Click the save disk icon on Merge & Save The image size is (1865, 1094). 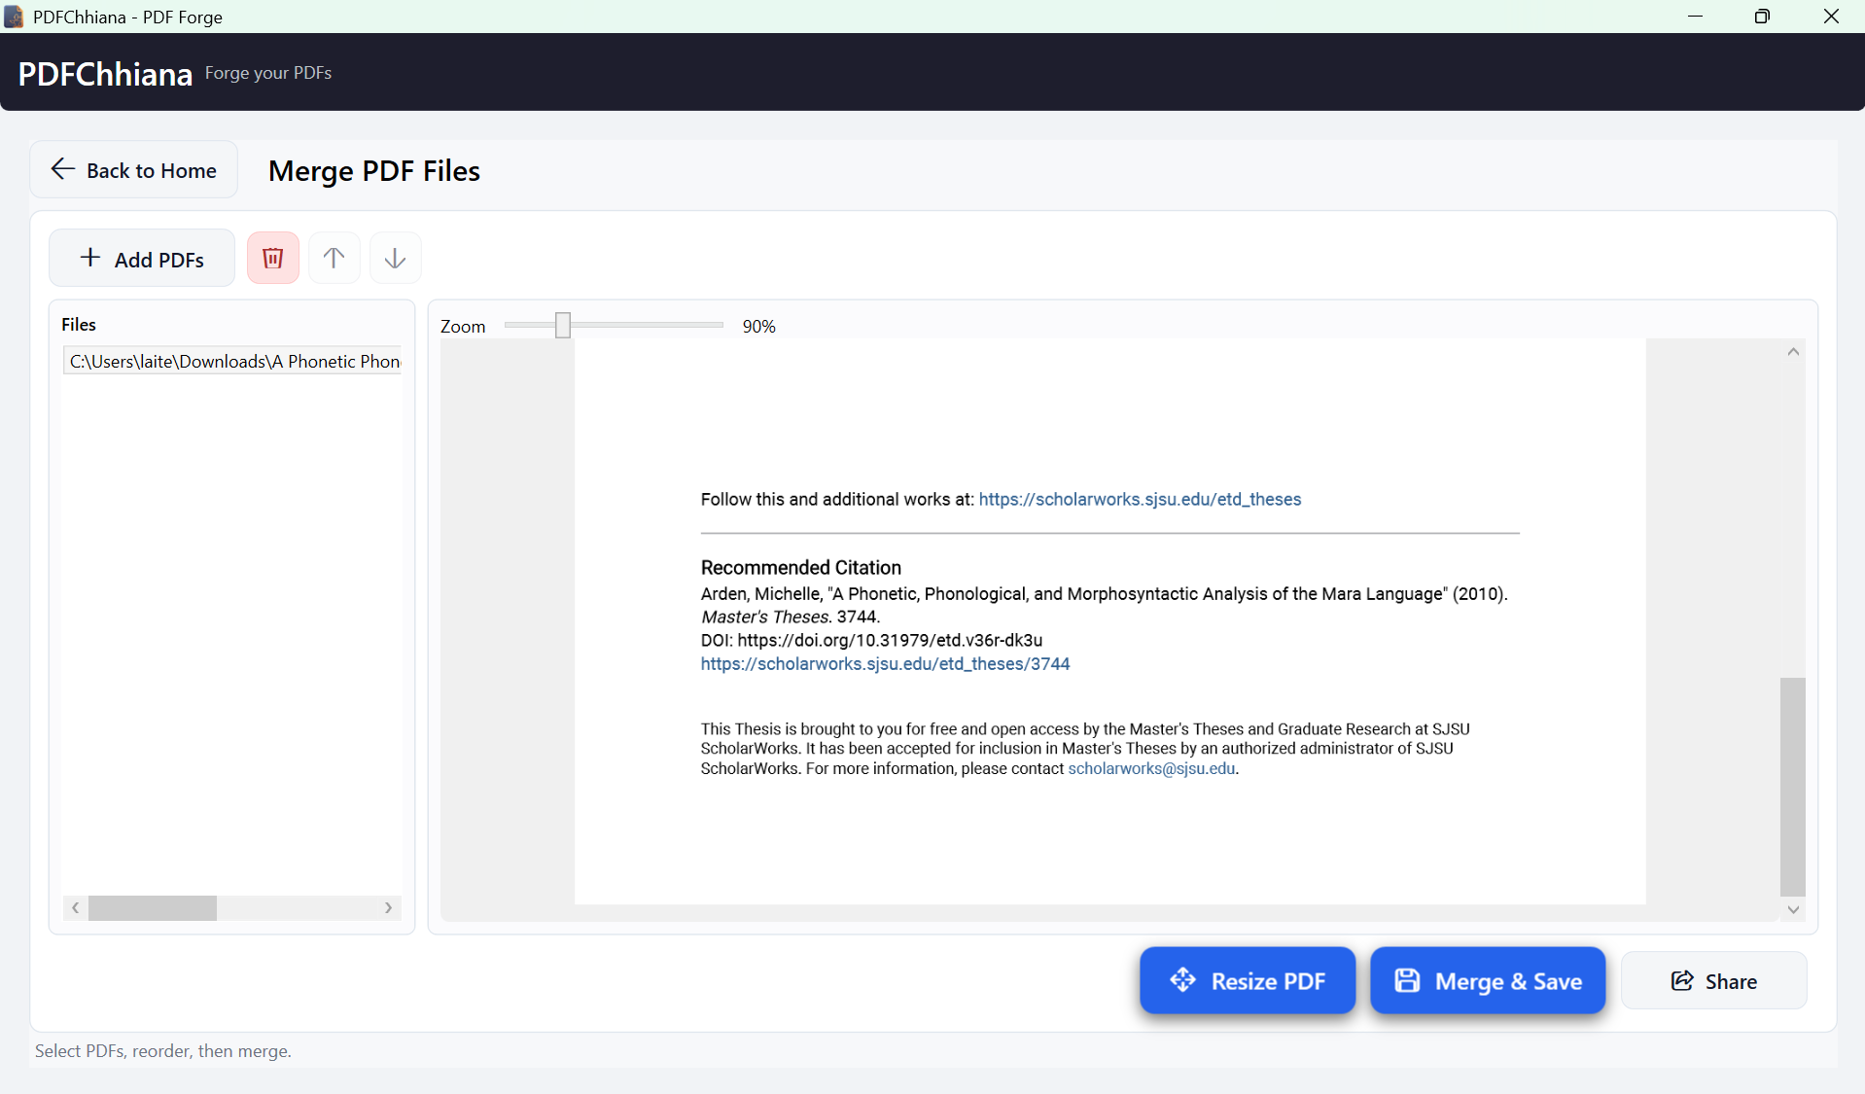[x=1409, y=980]
